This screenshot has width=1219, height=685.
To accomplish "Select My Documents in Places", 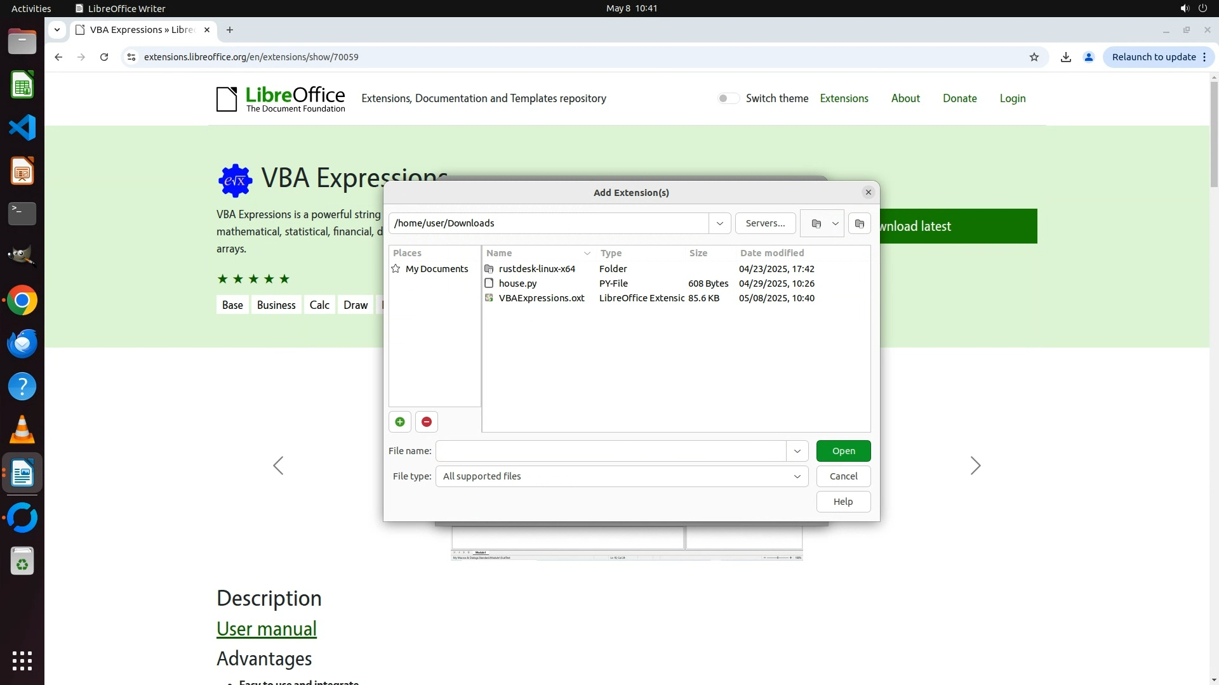I will (436, 269).
